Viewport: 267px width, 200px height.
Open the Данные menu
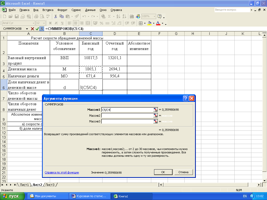(x=90, y=10)
